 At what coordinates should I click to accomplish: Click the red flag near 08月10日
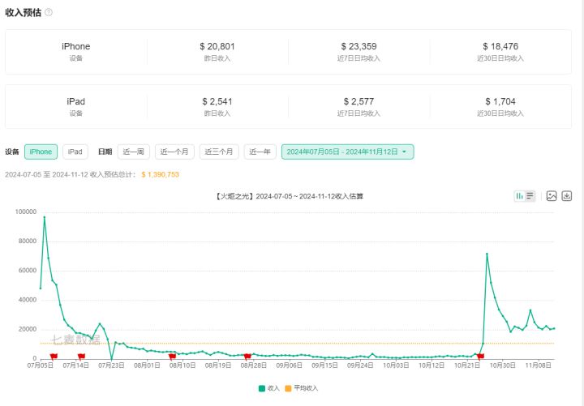(172, 357)
